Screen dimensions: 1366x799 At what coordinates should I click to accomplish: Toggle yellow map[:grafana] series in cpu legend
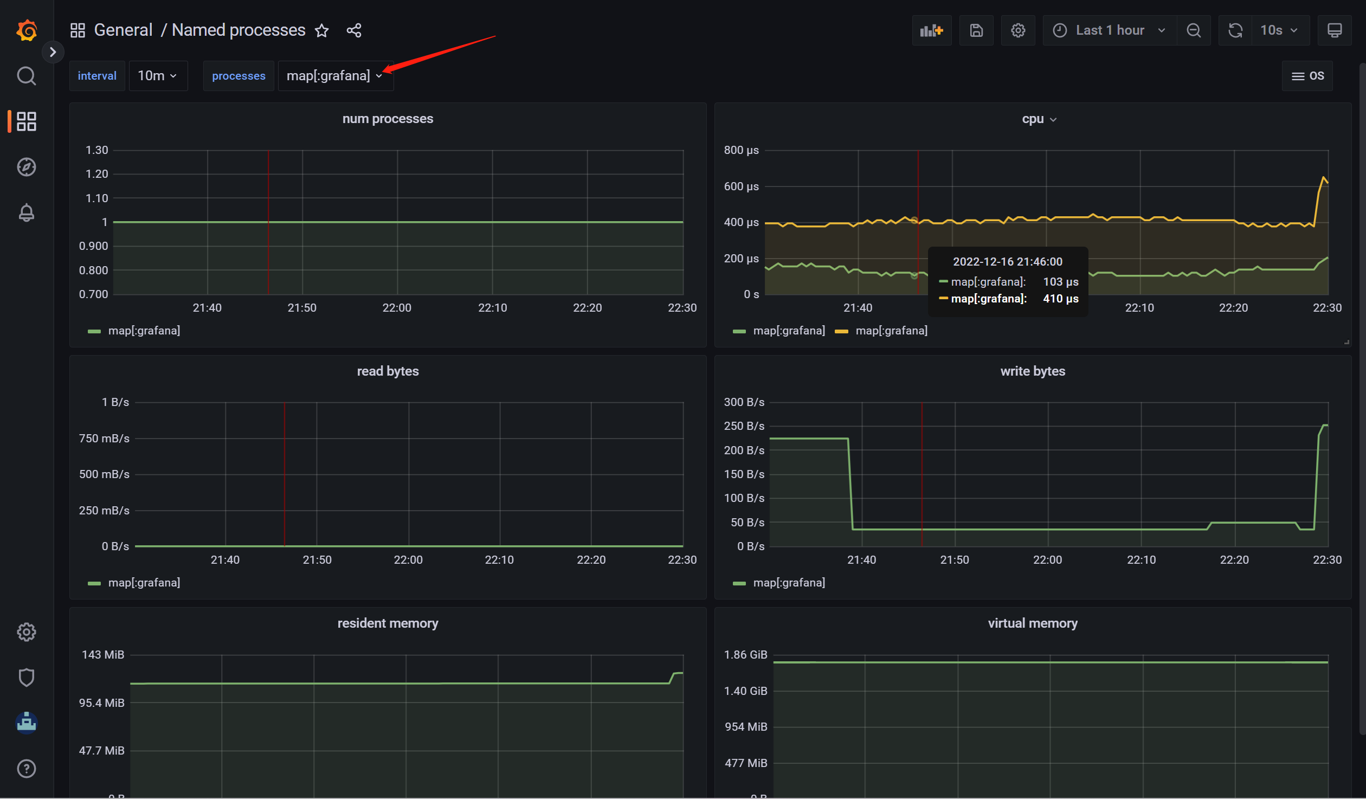(891, 330)
